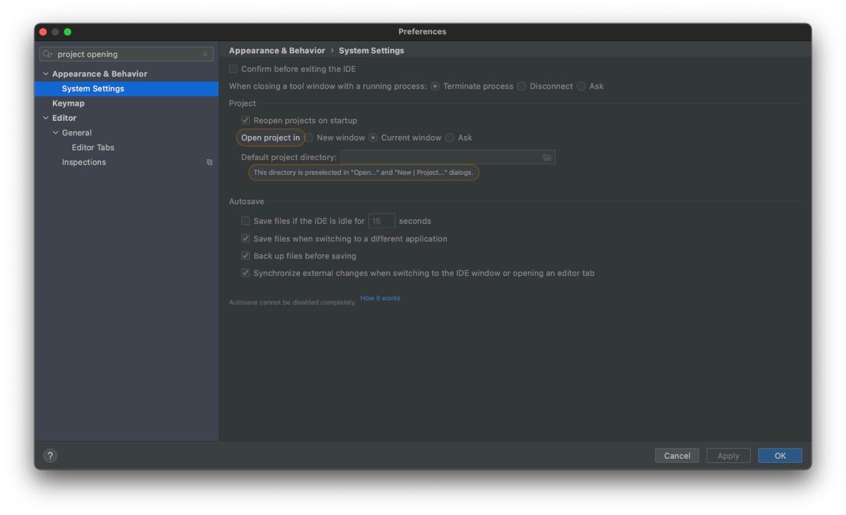This screenshot has height=515, width=846.
Task: Click the "Open project in" label
Action: click(x=270, y=138)
